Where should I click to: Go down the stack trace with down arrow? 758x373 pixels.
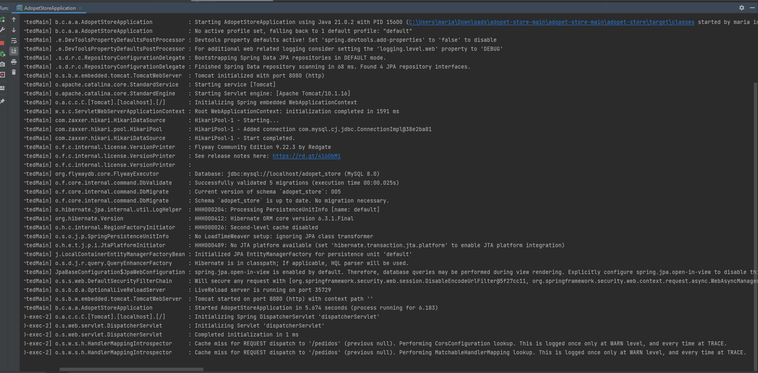(14, 30)
